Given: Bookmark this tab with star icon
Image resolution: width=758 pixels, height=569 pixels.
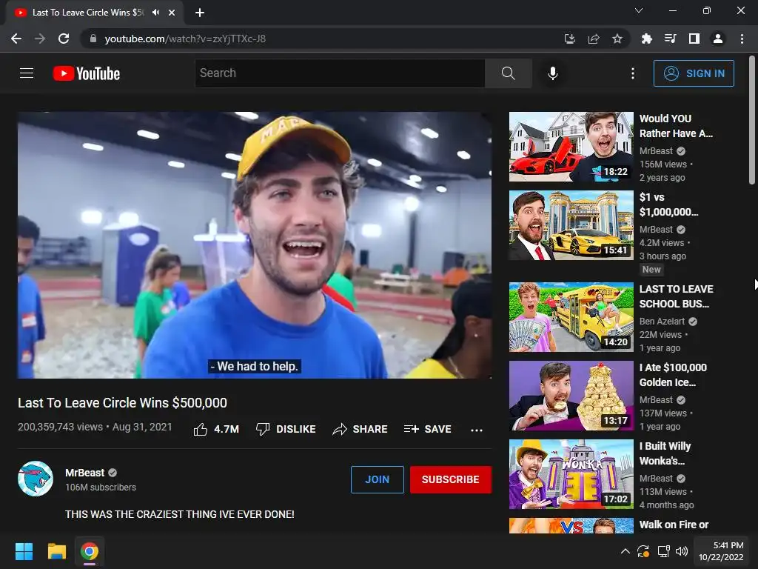Looking at the screenshot, I should pos(617,39).
